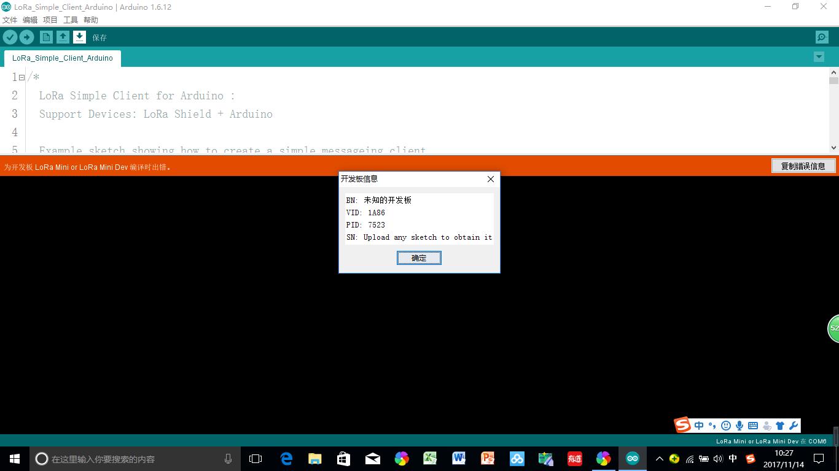Image resolution: width=839 pixels, height=471 pixels.
Task: Open the Sogou emoji smiley icon
Action: tap(726, 426)
